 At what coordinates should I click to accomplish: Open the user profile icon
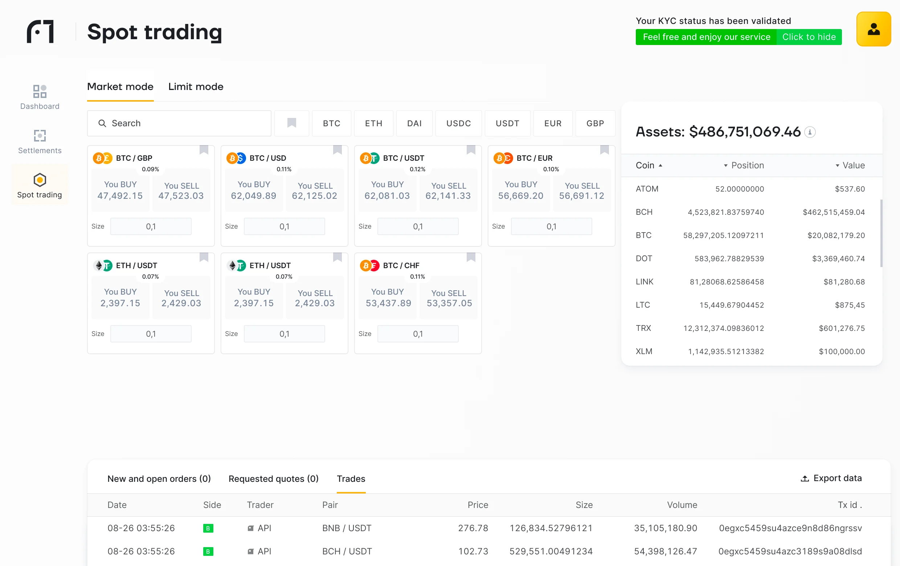[x=874, y=29]
